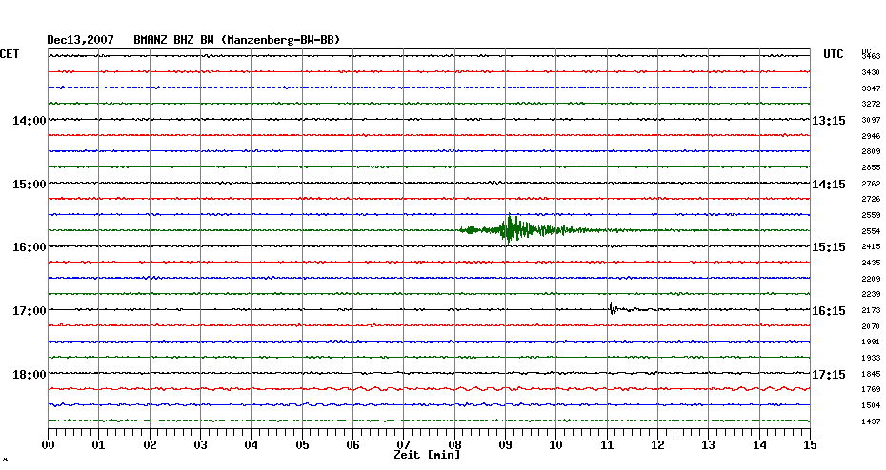Screen dimensions: 886x470
Task: Click minute tick label 13
Action: tap(709, 445)
